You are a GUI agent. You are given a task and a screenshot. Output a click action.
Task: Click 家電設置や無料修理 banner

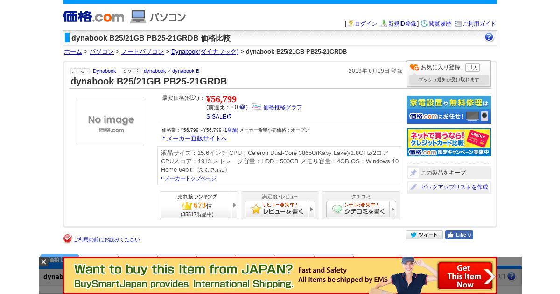coord(449,110)
